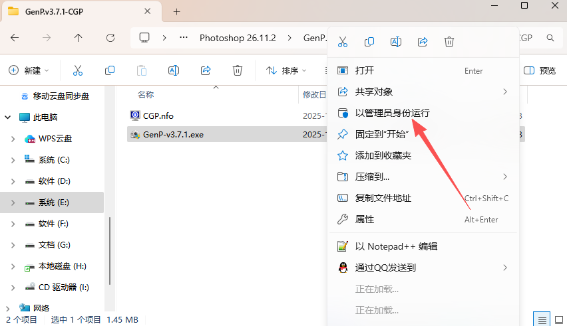This screenshot has width=567, height=326.
Task: Select 本地磁盘 (H:) in the sidebar
Action: (62, 266)
